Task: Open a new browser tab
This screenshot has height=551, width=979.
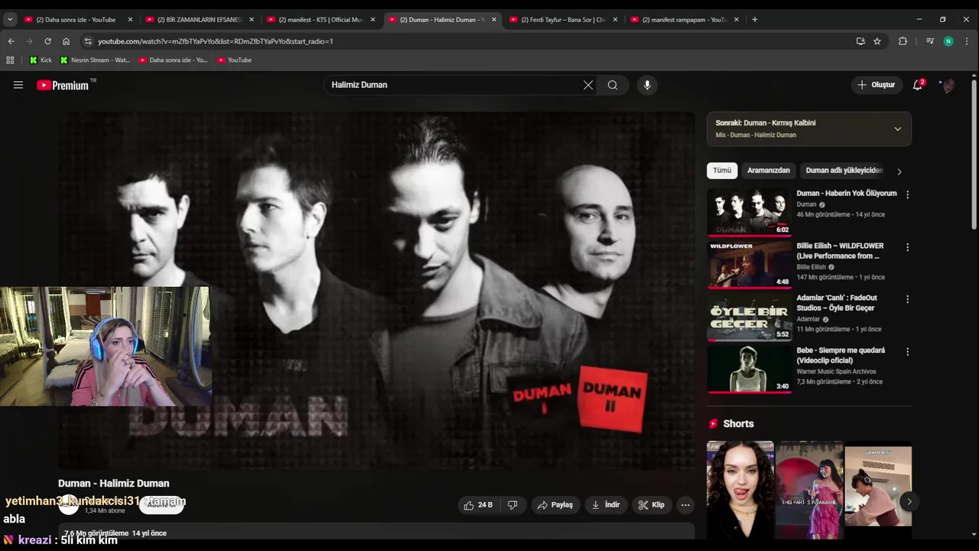Action: [x=754, y=20]
